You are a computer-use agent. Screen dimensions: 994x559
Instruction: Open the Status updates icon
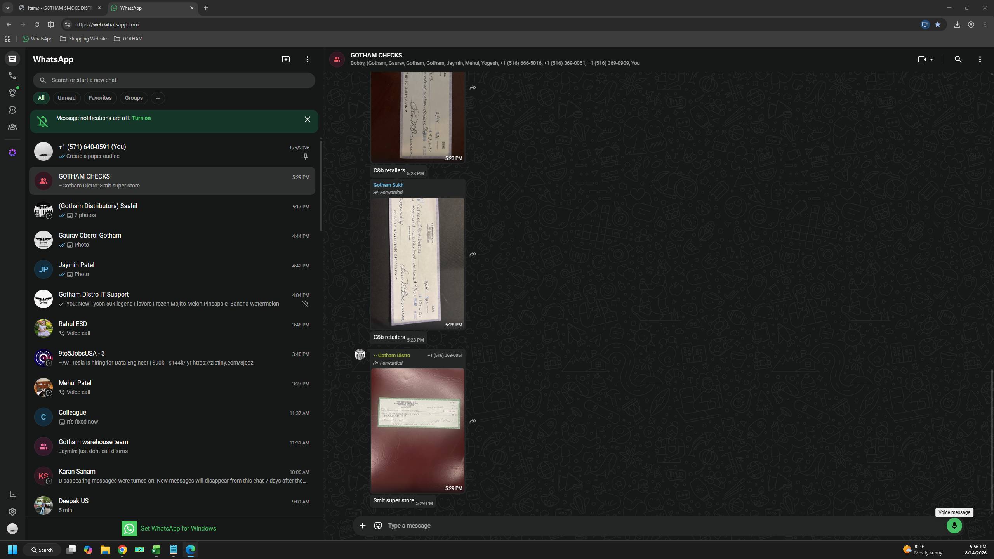[x=12, y=93]
